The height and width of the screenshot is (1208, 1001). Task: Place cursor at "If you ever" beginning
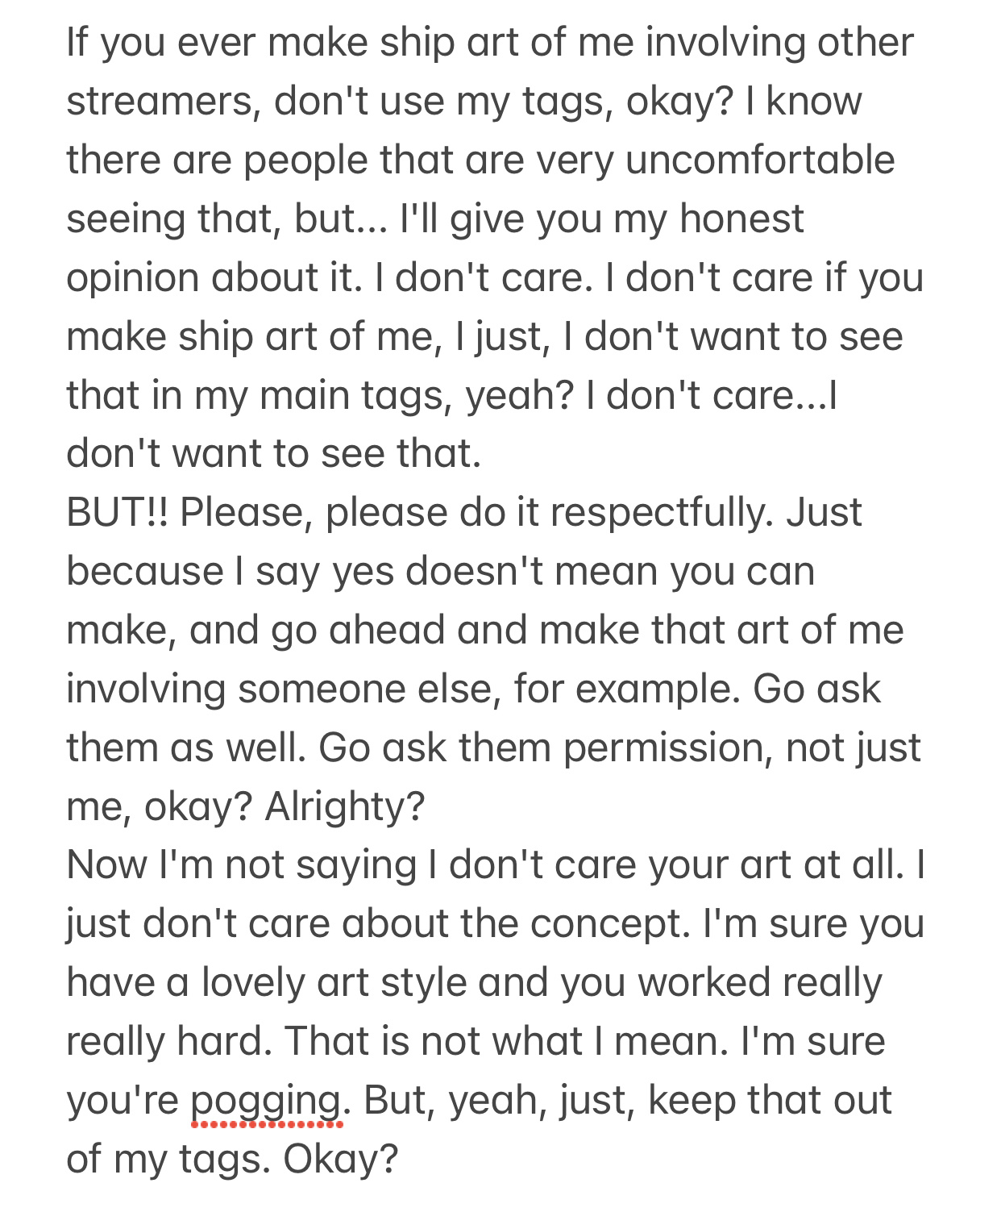click(x=68, y=42)
